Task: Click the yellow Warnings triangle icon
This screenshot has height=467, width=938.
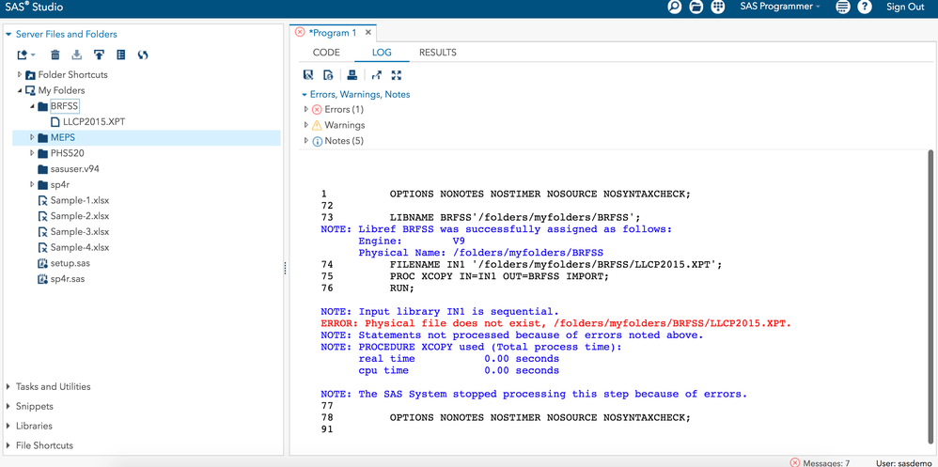Action: click(317, 125)
